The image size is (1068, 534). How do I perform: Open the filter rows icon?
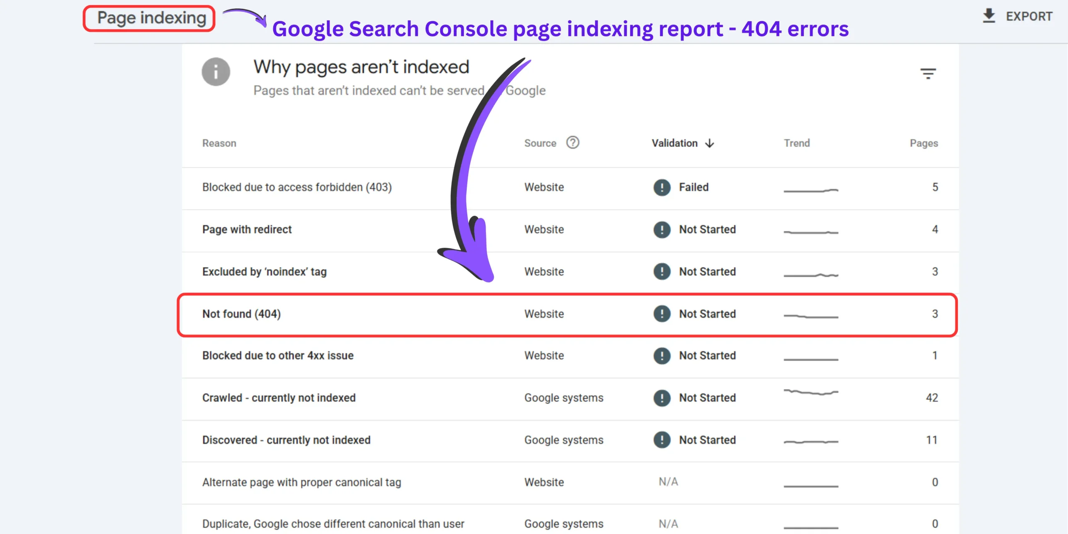click(x=928, y=73)
